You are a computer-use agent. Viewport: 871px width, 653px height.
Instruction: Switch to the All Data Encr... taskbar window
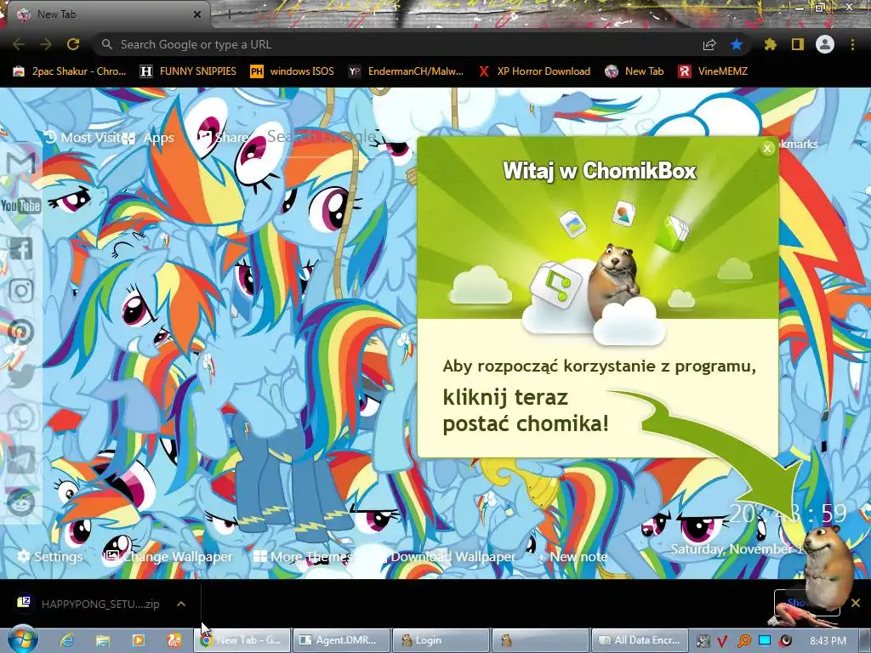tap(640, 640)
